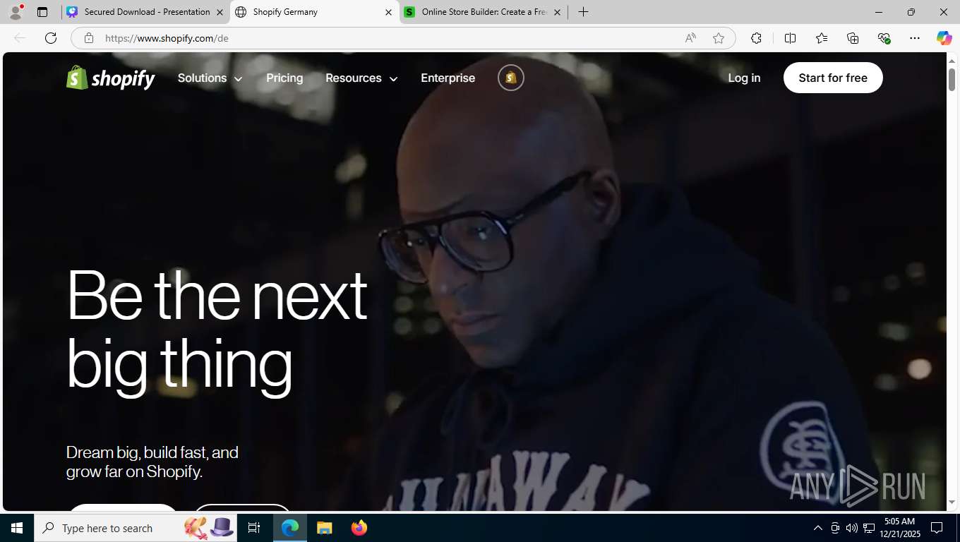Open the taskbar clock and date
Image resolution: width=960 pixels, height=542 pixels.
click(899, 528)
